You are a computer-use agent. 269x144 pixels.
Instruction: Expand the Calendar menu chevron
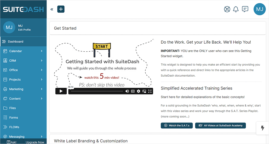pyautogui.click(x=42, y=51)
